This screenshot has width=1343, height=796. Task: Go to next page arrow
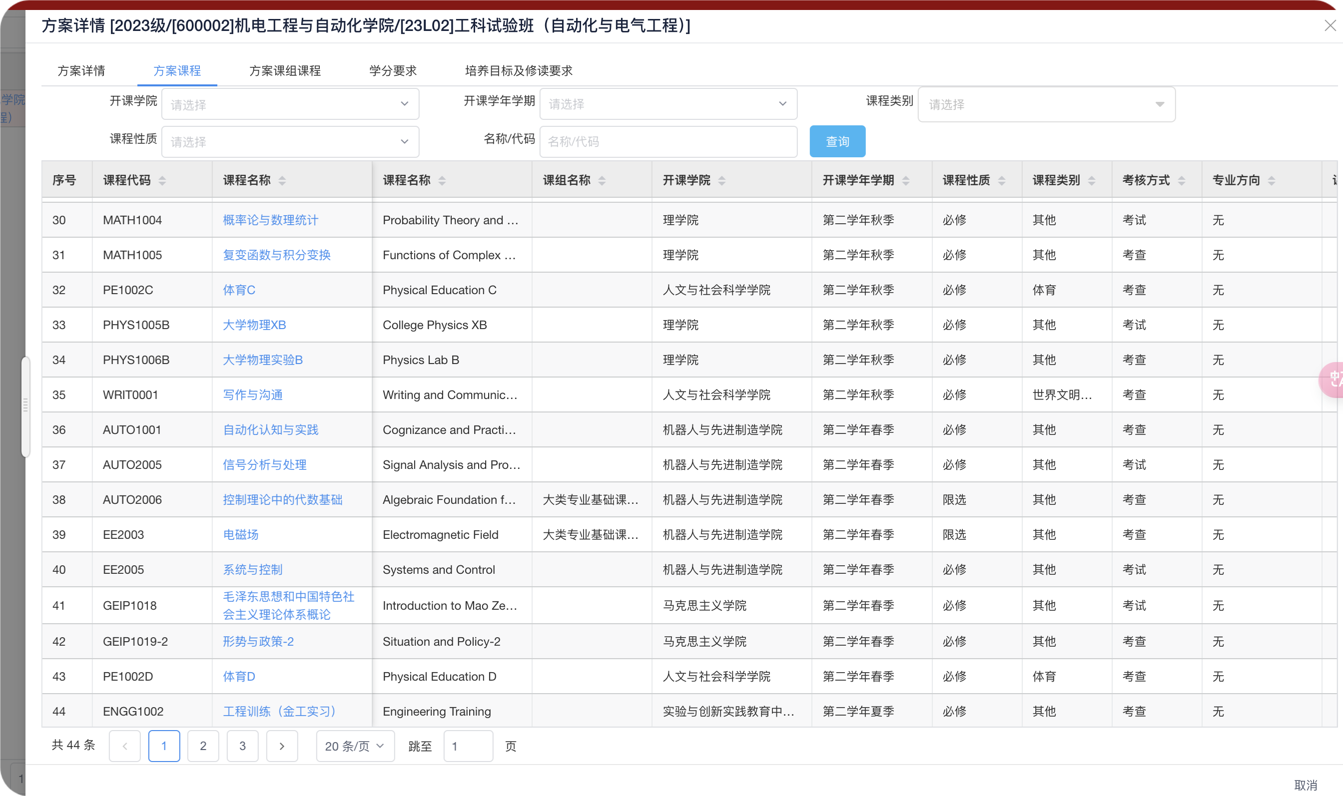282,746
